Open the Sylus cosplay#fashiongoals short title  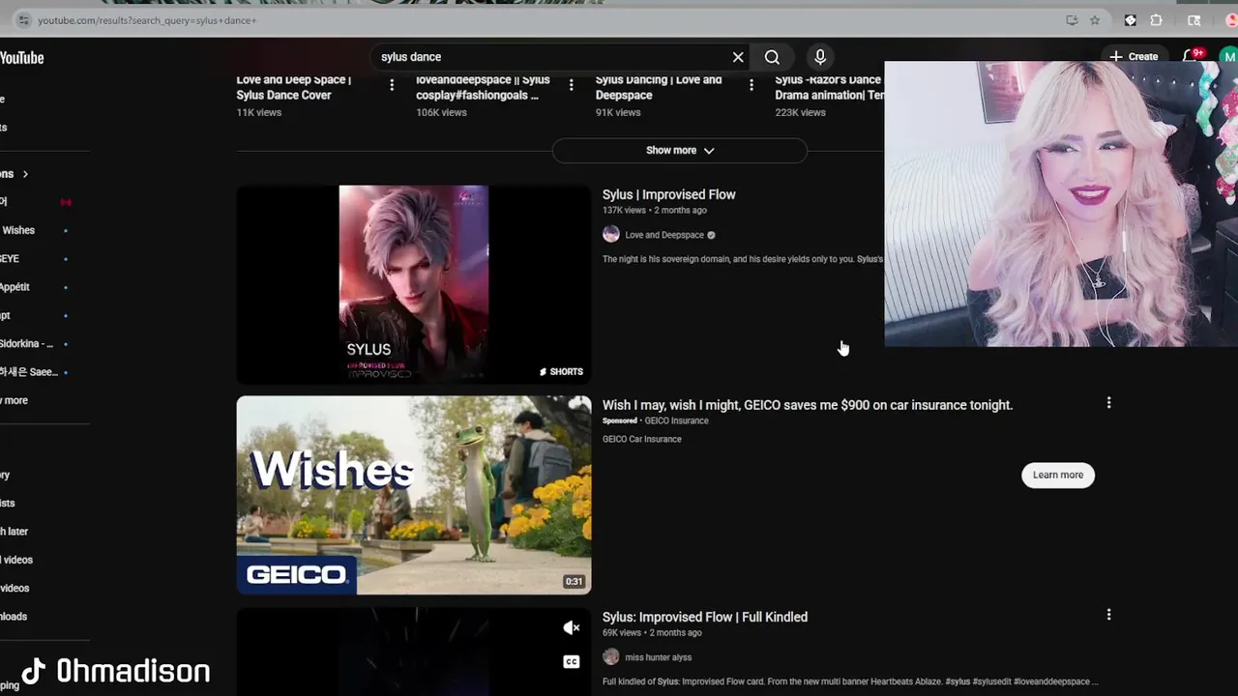tap(483, 87)
